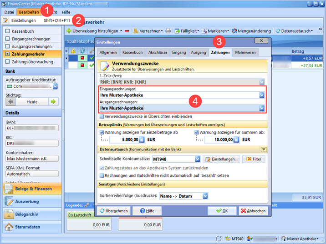This screenshot has width=326, height=244.
Task: Click the red minus remove icon
Action: pyautogui.click(x=127, y=31)
